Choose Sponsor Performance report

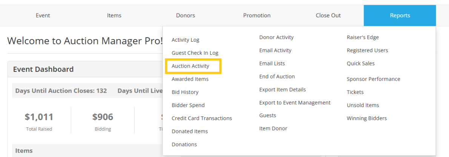point(374,79)
